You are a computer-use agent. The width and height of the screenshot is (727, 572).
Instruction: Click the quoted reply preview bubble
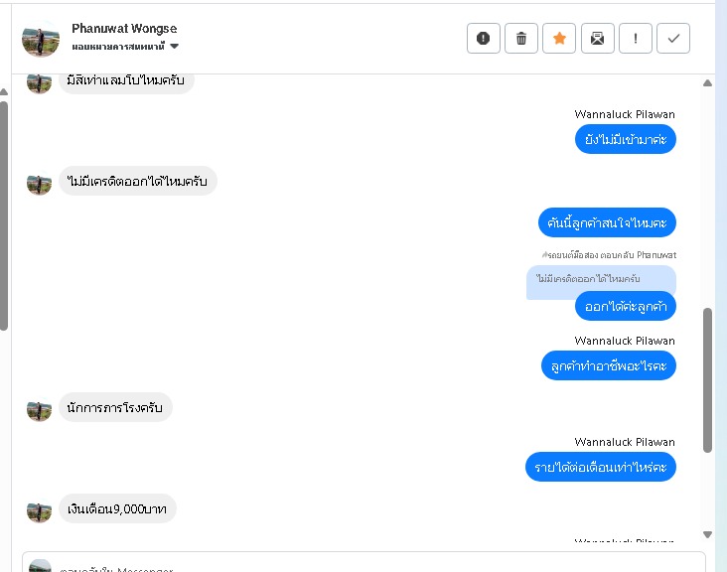pos(600,279)
